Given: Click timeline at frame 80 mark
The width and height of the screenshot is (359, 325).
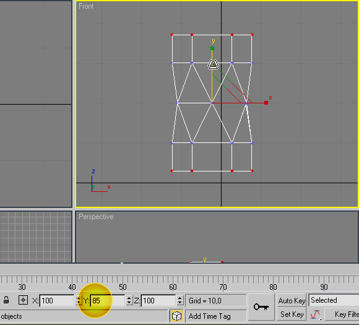Looking at the screenshot, I should coord(273,287).
